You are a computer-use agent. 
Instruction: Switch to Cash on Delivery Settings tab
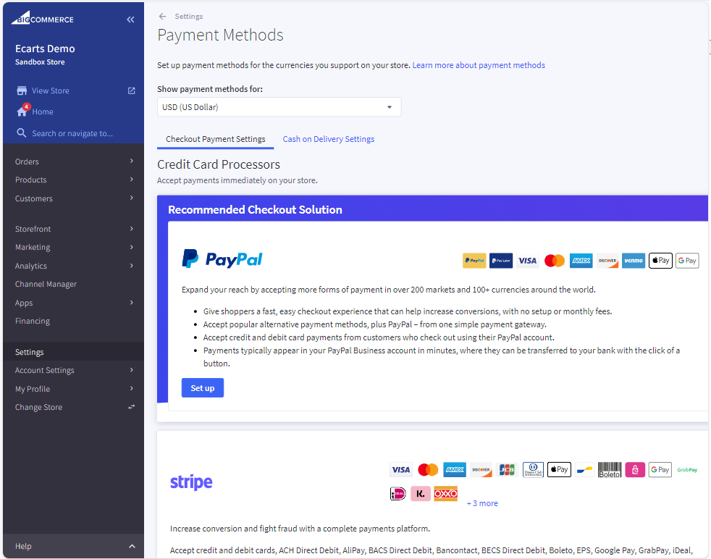328,138
